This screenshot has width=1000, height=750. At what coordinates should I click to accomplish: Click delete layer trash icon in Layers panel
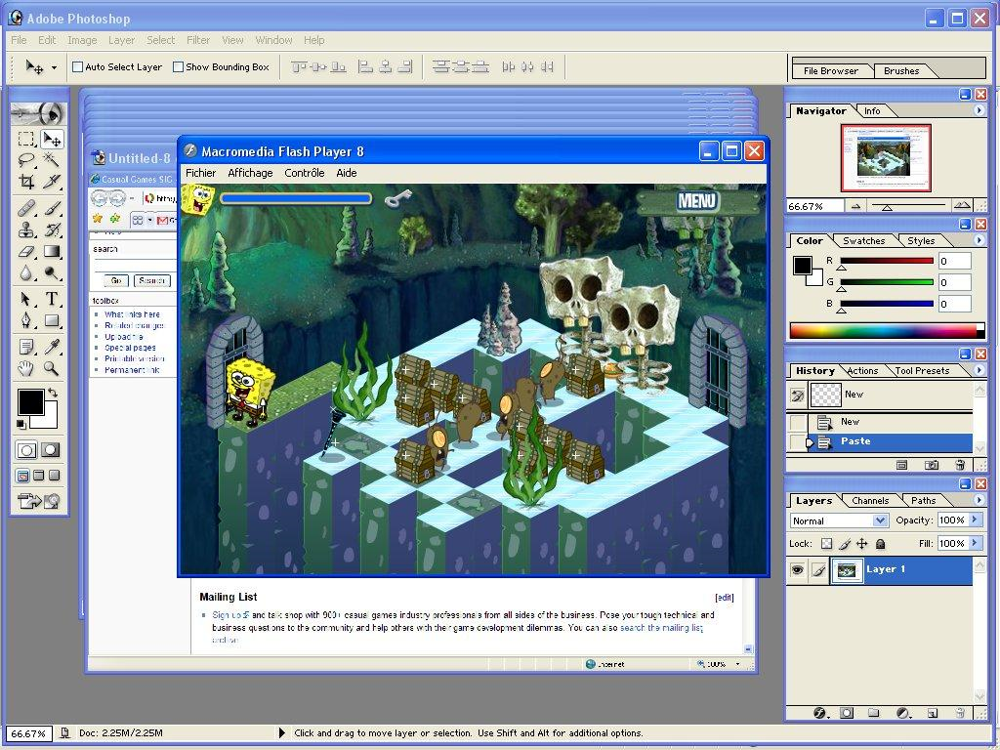click(960, 713)
